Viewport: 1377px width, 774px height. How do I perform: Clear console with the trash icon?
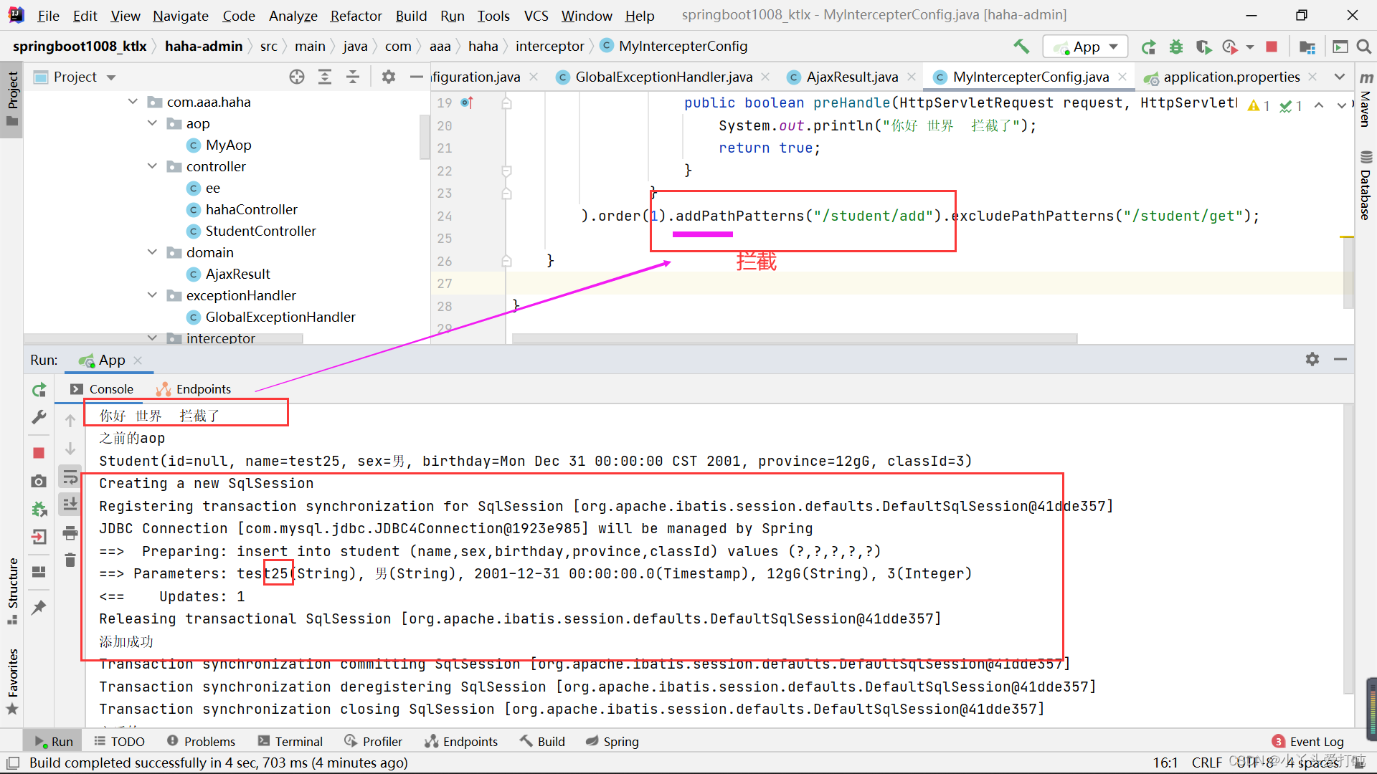pos(70,560)
